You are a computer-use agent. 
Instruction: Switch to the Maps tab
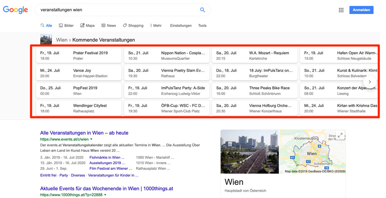pyautogui.click(x=87, y=25)
